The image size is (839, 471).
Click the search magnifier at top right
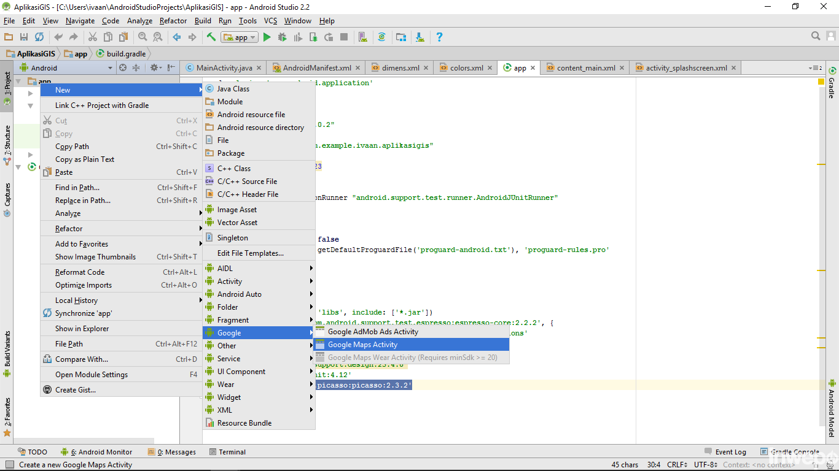click(x=816, y=37)
